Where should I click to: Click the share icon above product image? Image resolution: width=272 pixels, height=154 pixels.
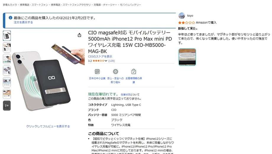pos(80,35)
